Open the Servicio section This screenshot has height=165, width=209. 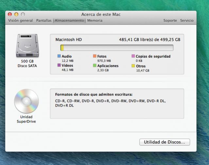coord(187,21)
